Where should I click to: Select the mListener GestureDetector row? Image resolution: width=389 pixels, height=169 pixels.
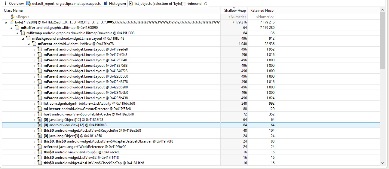(191, 109)
